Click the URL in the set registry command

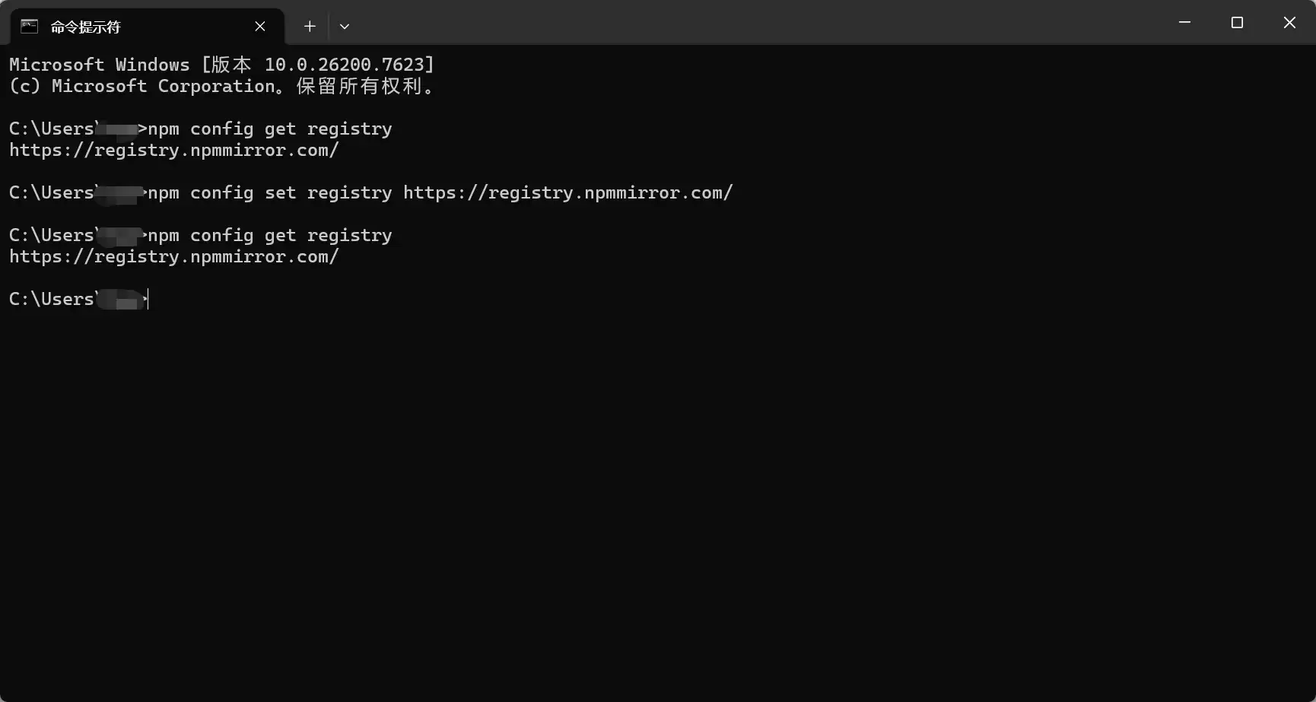(x=567, y=193)
